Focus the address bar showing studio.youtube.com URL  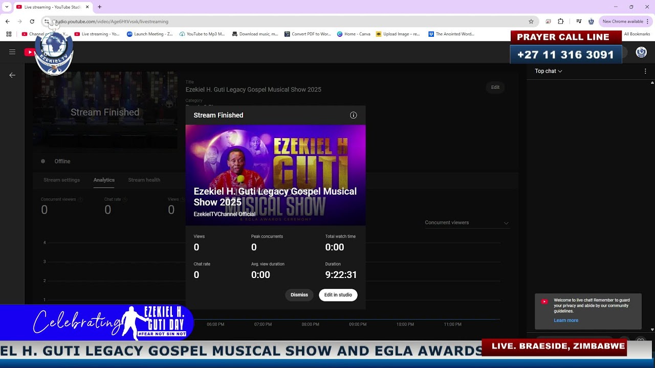(x=287, y=21)
